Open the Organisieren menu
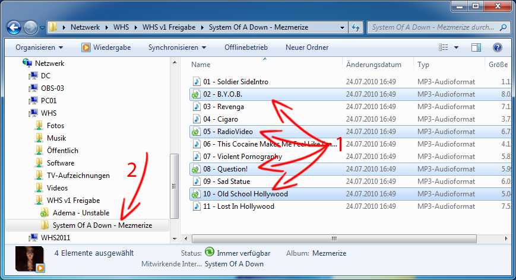Image resolution: width=516 pixels, height=280 pixels. 39,47
